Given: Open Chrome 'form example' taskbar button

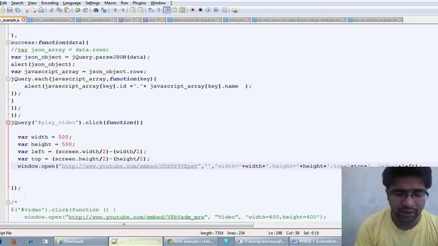Looking at the screenshot, I should coord(192,241).
